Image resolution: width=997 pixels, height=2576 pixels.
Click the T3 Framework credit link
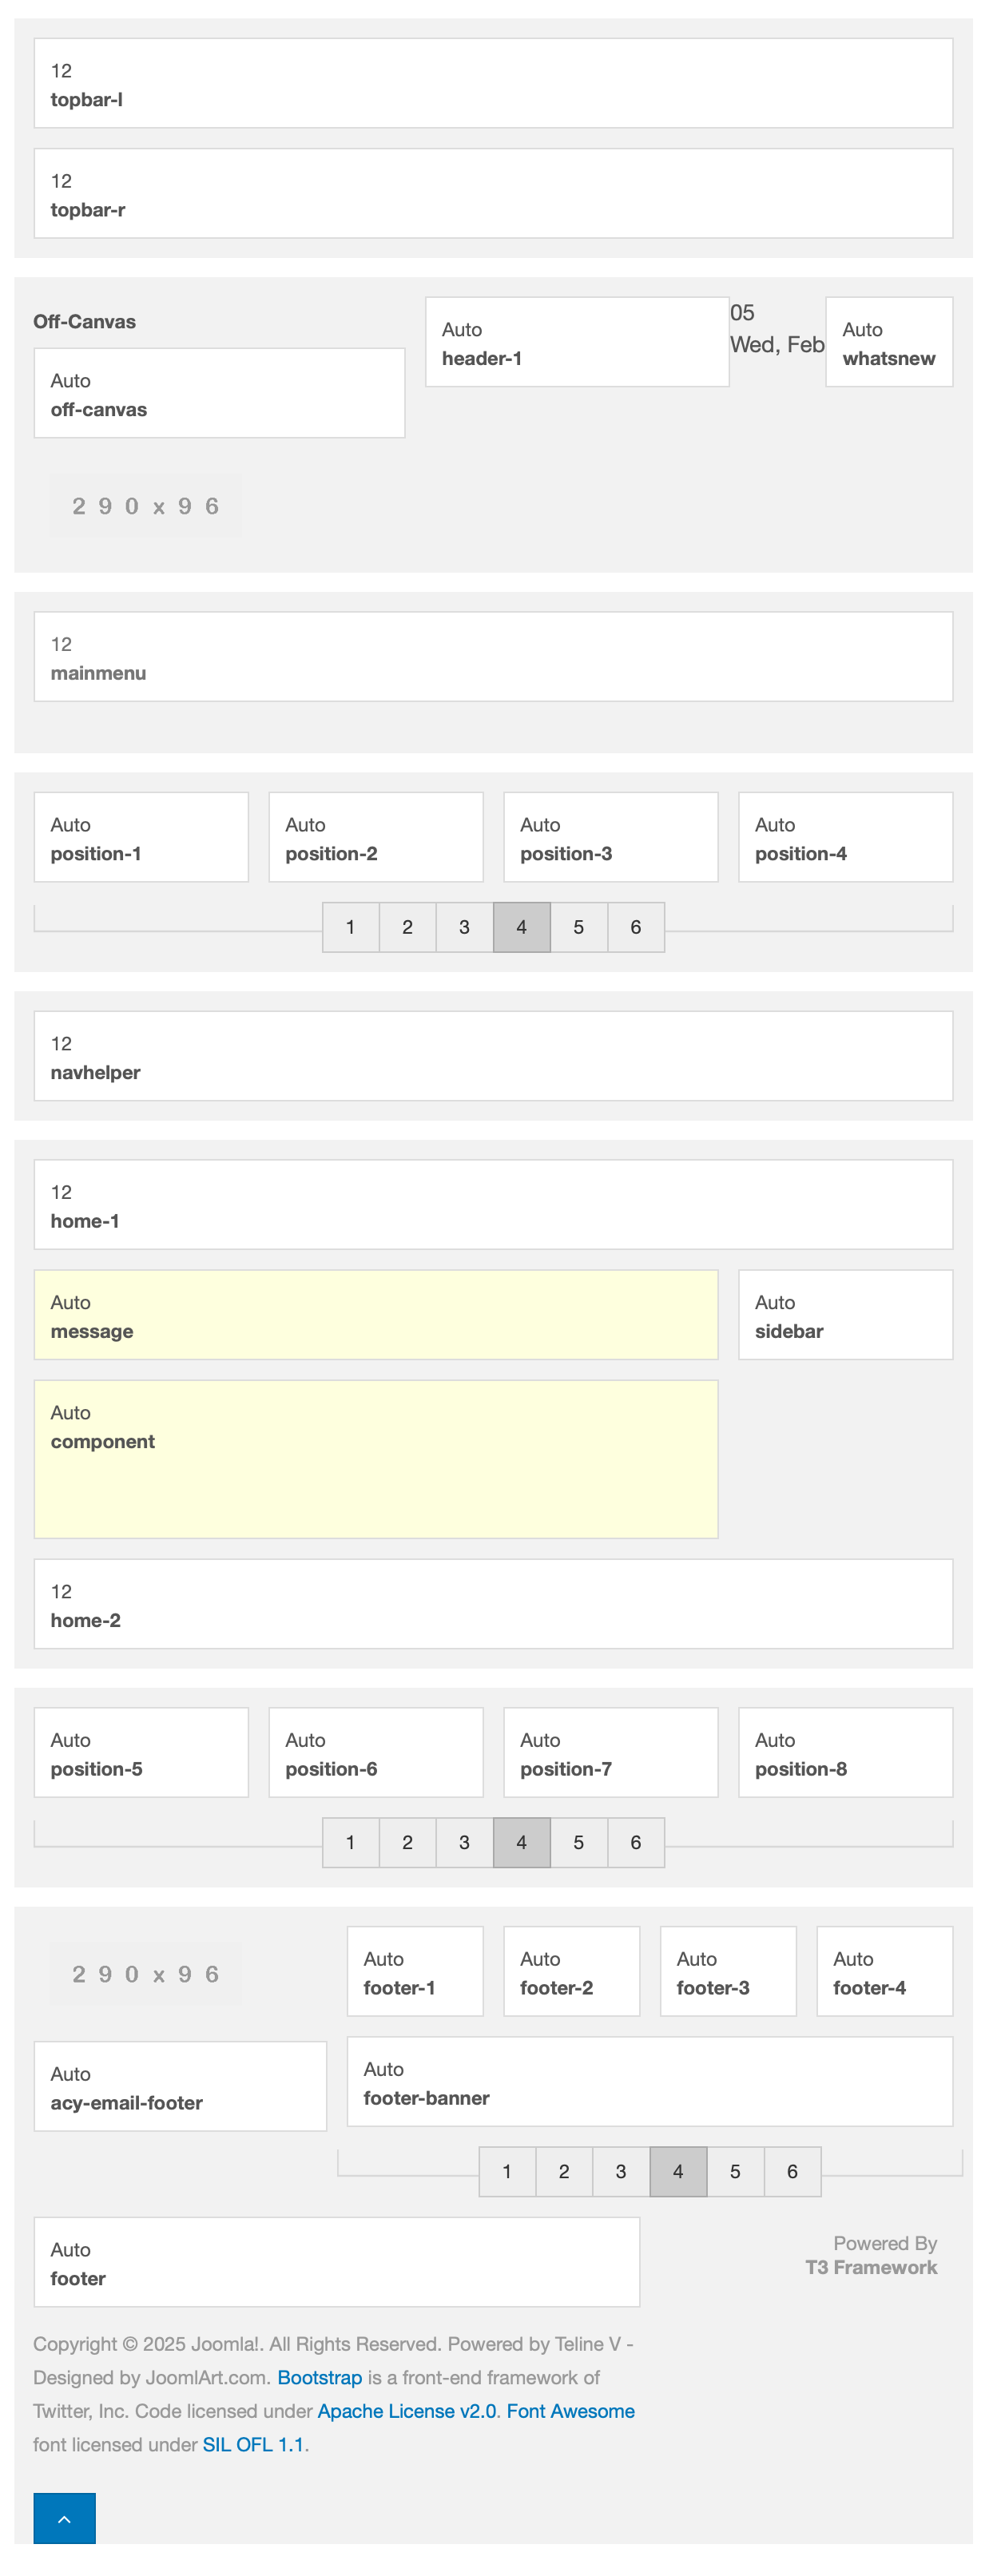coord(871,2267)
